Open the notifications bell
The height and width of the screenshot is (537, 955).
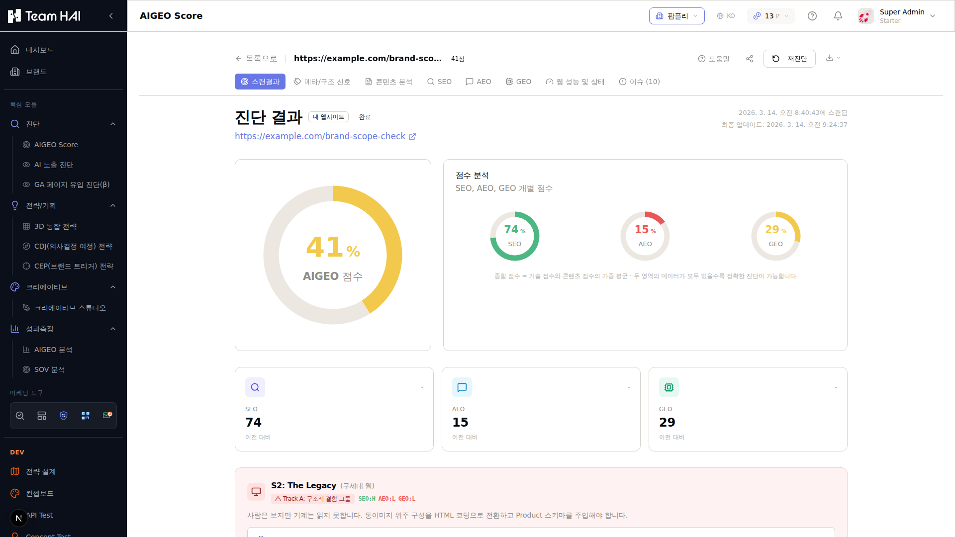838,16
